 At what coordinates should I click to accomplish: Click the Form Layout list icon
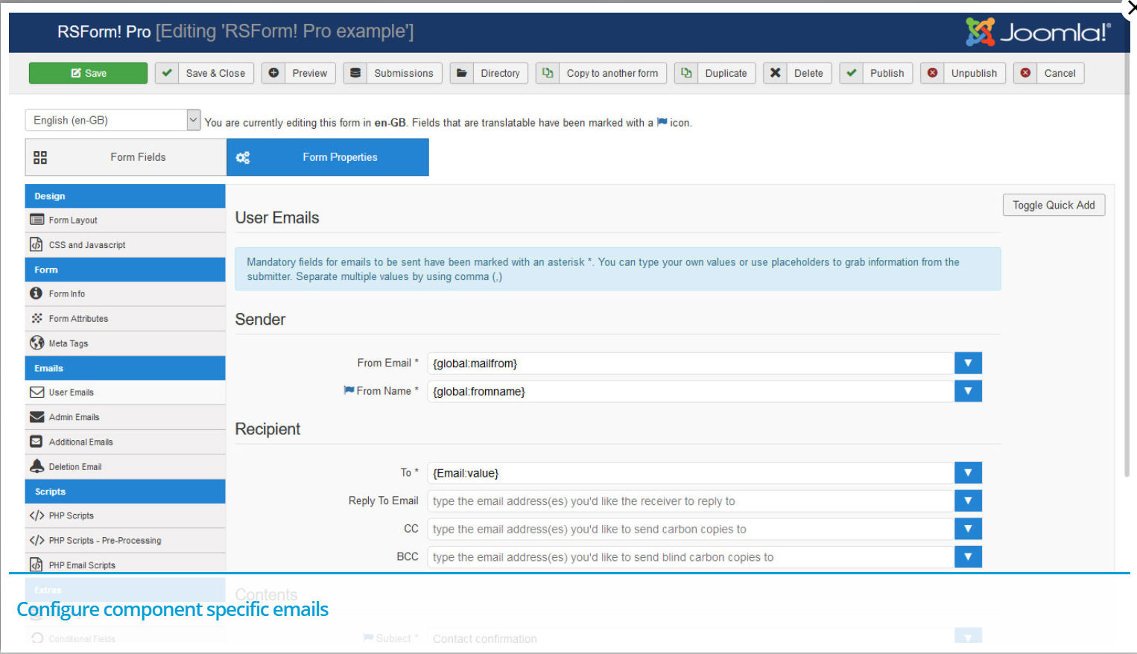(x=37, y=219)
